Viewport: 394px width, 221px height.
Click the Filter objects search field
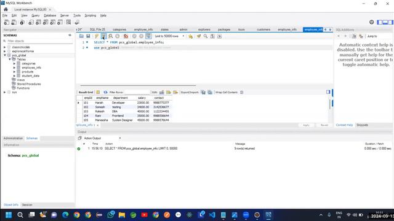(x=39, y=41)
